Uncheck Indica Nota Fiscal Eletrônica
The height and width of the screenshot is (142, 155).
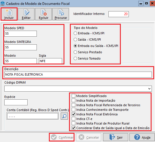click(73, 114)
